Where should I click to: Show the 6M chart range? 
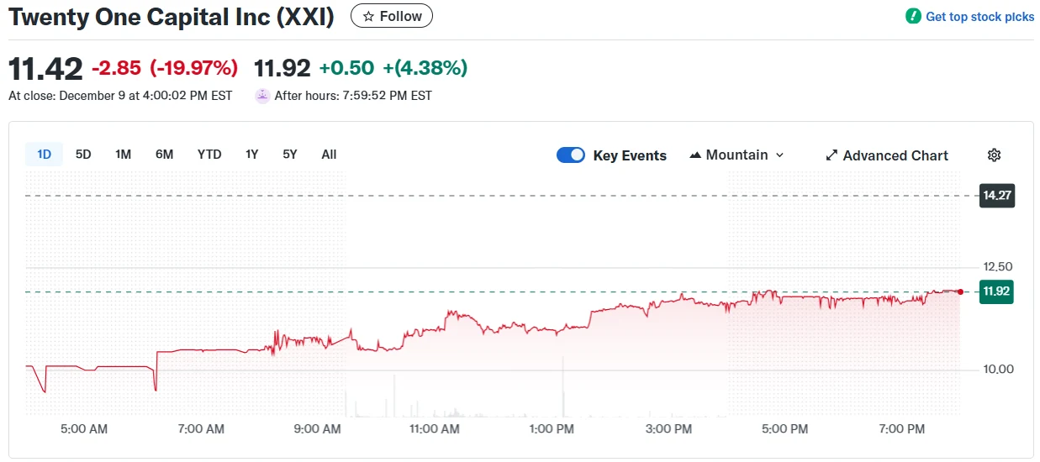[164, 155]
